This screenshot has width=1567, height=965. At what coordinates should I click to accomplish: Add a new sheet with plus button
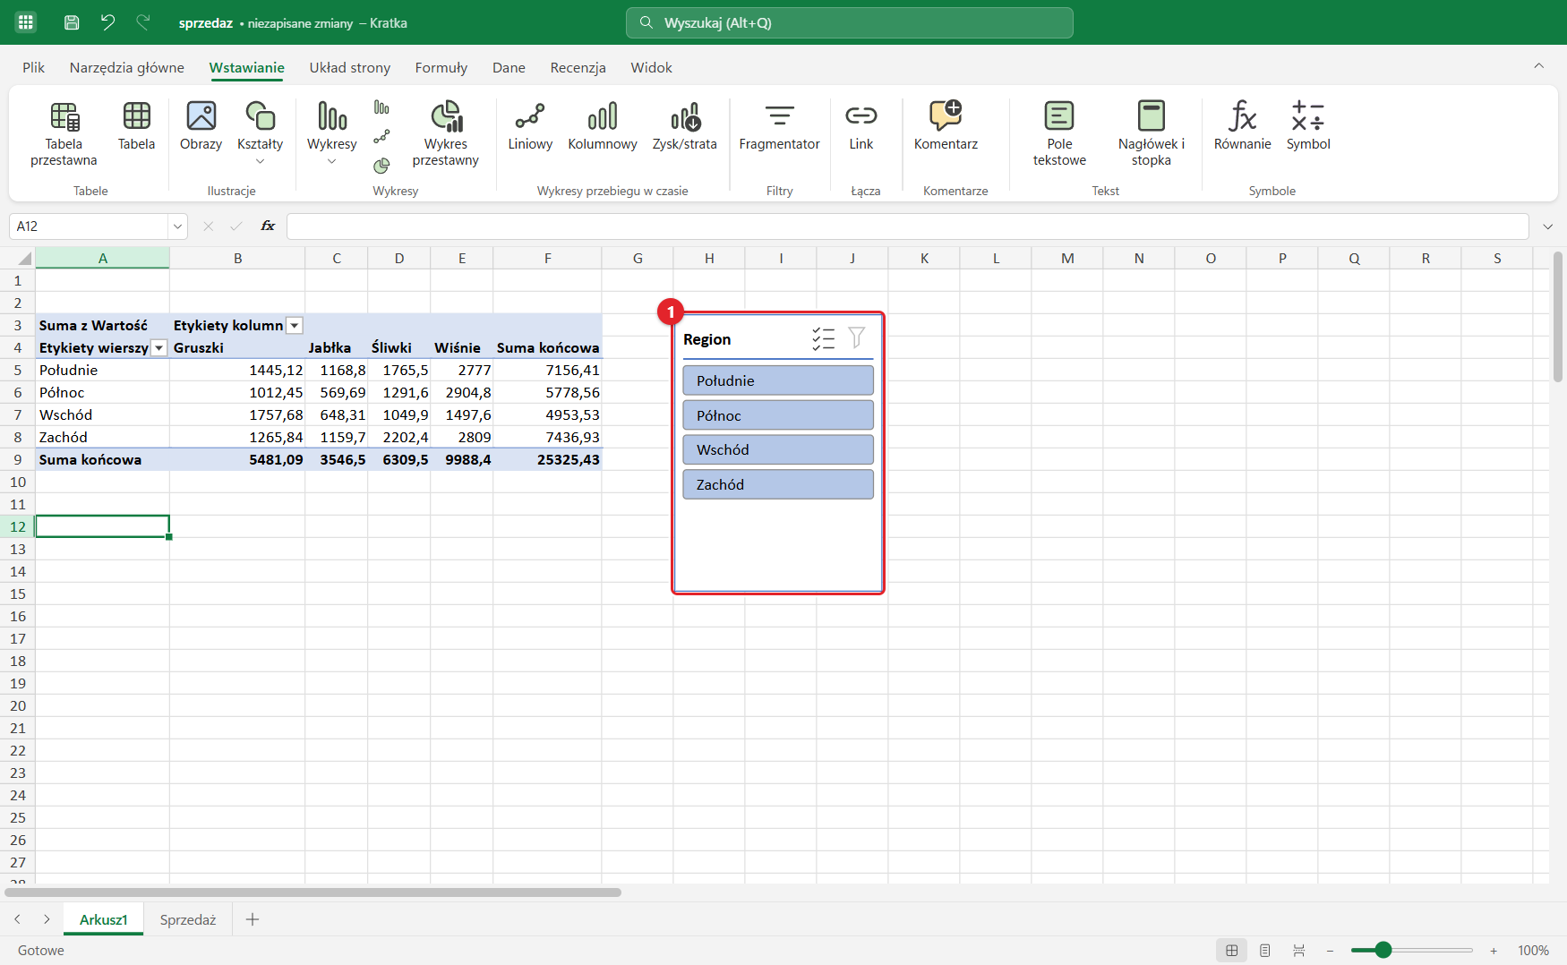253,919
